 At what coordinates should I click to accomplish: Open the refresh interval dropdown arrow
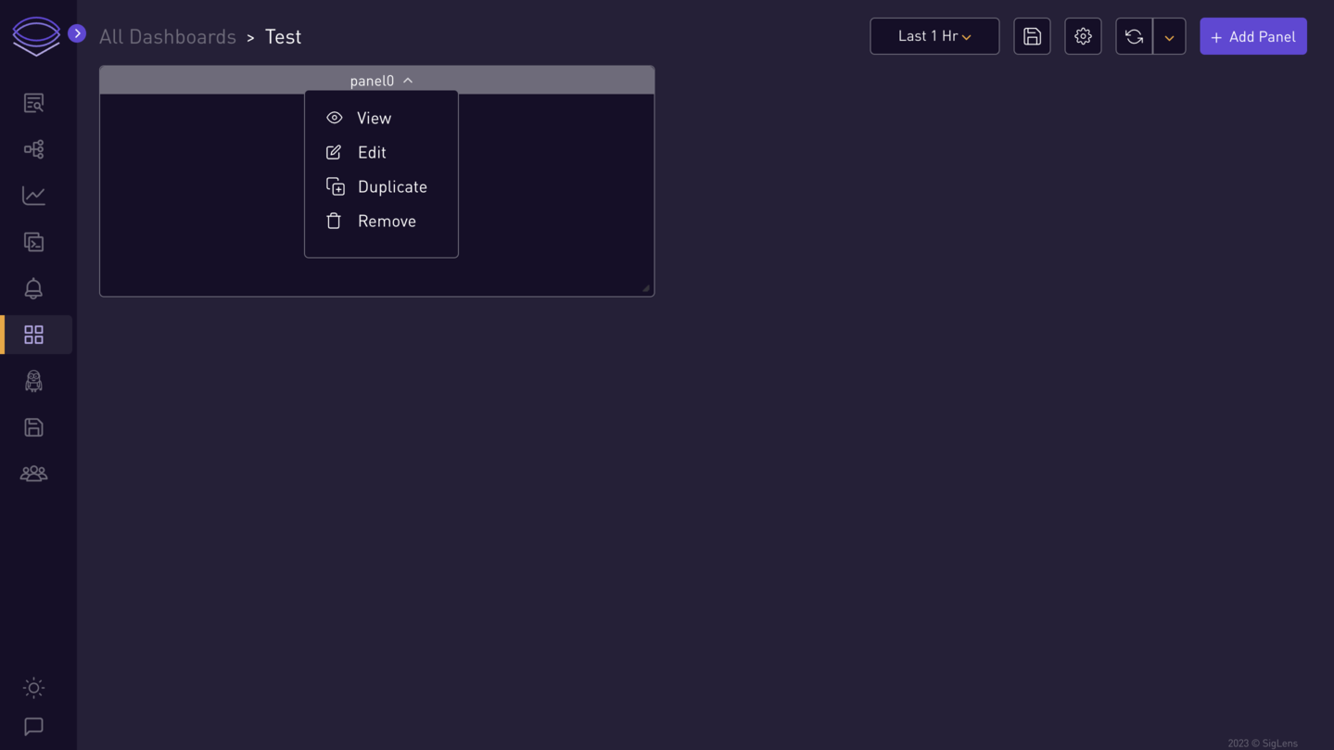tap(1169, 36)
